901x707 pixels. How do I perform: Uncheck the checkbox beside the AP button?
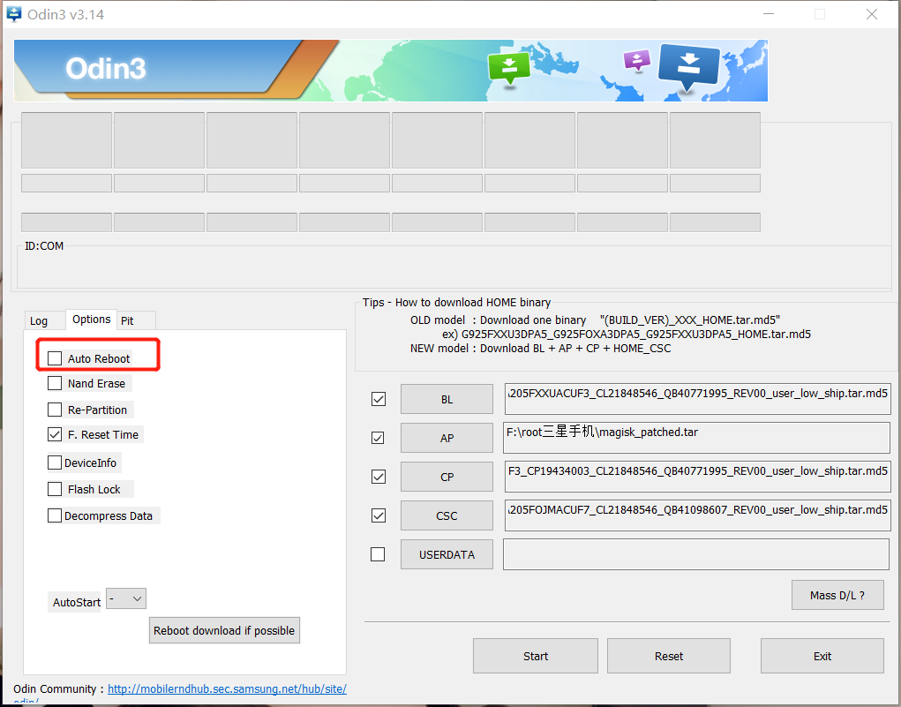pyautogui.click(x=378, y=438)
